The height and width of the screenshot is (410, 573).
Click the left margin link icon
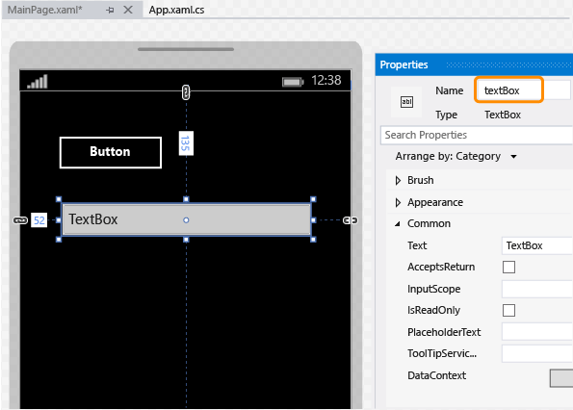pos(20,220)
